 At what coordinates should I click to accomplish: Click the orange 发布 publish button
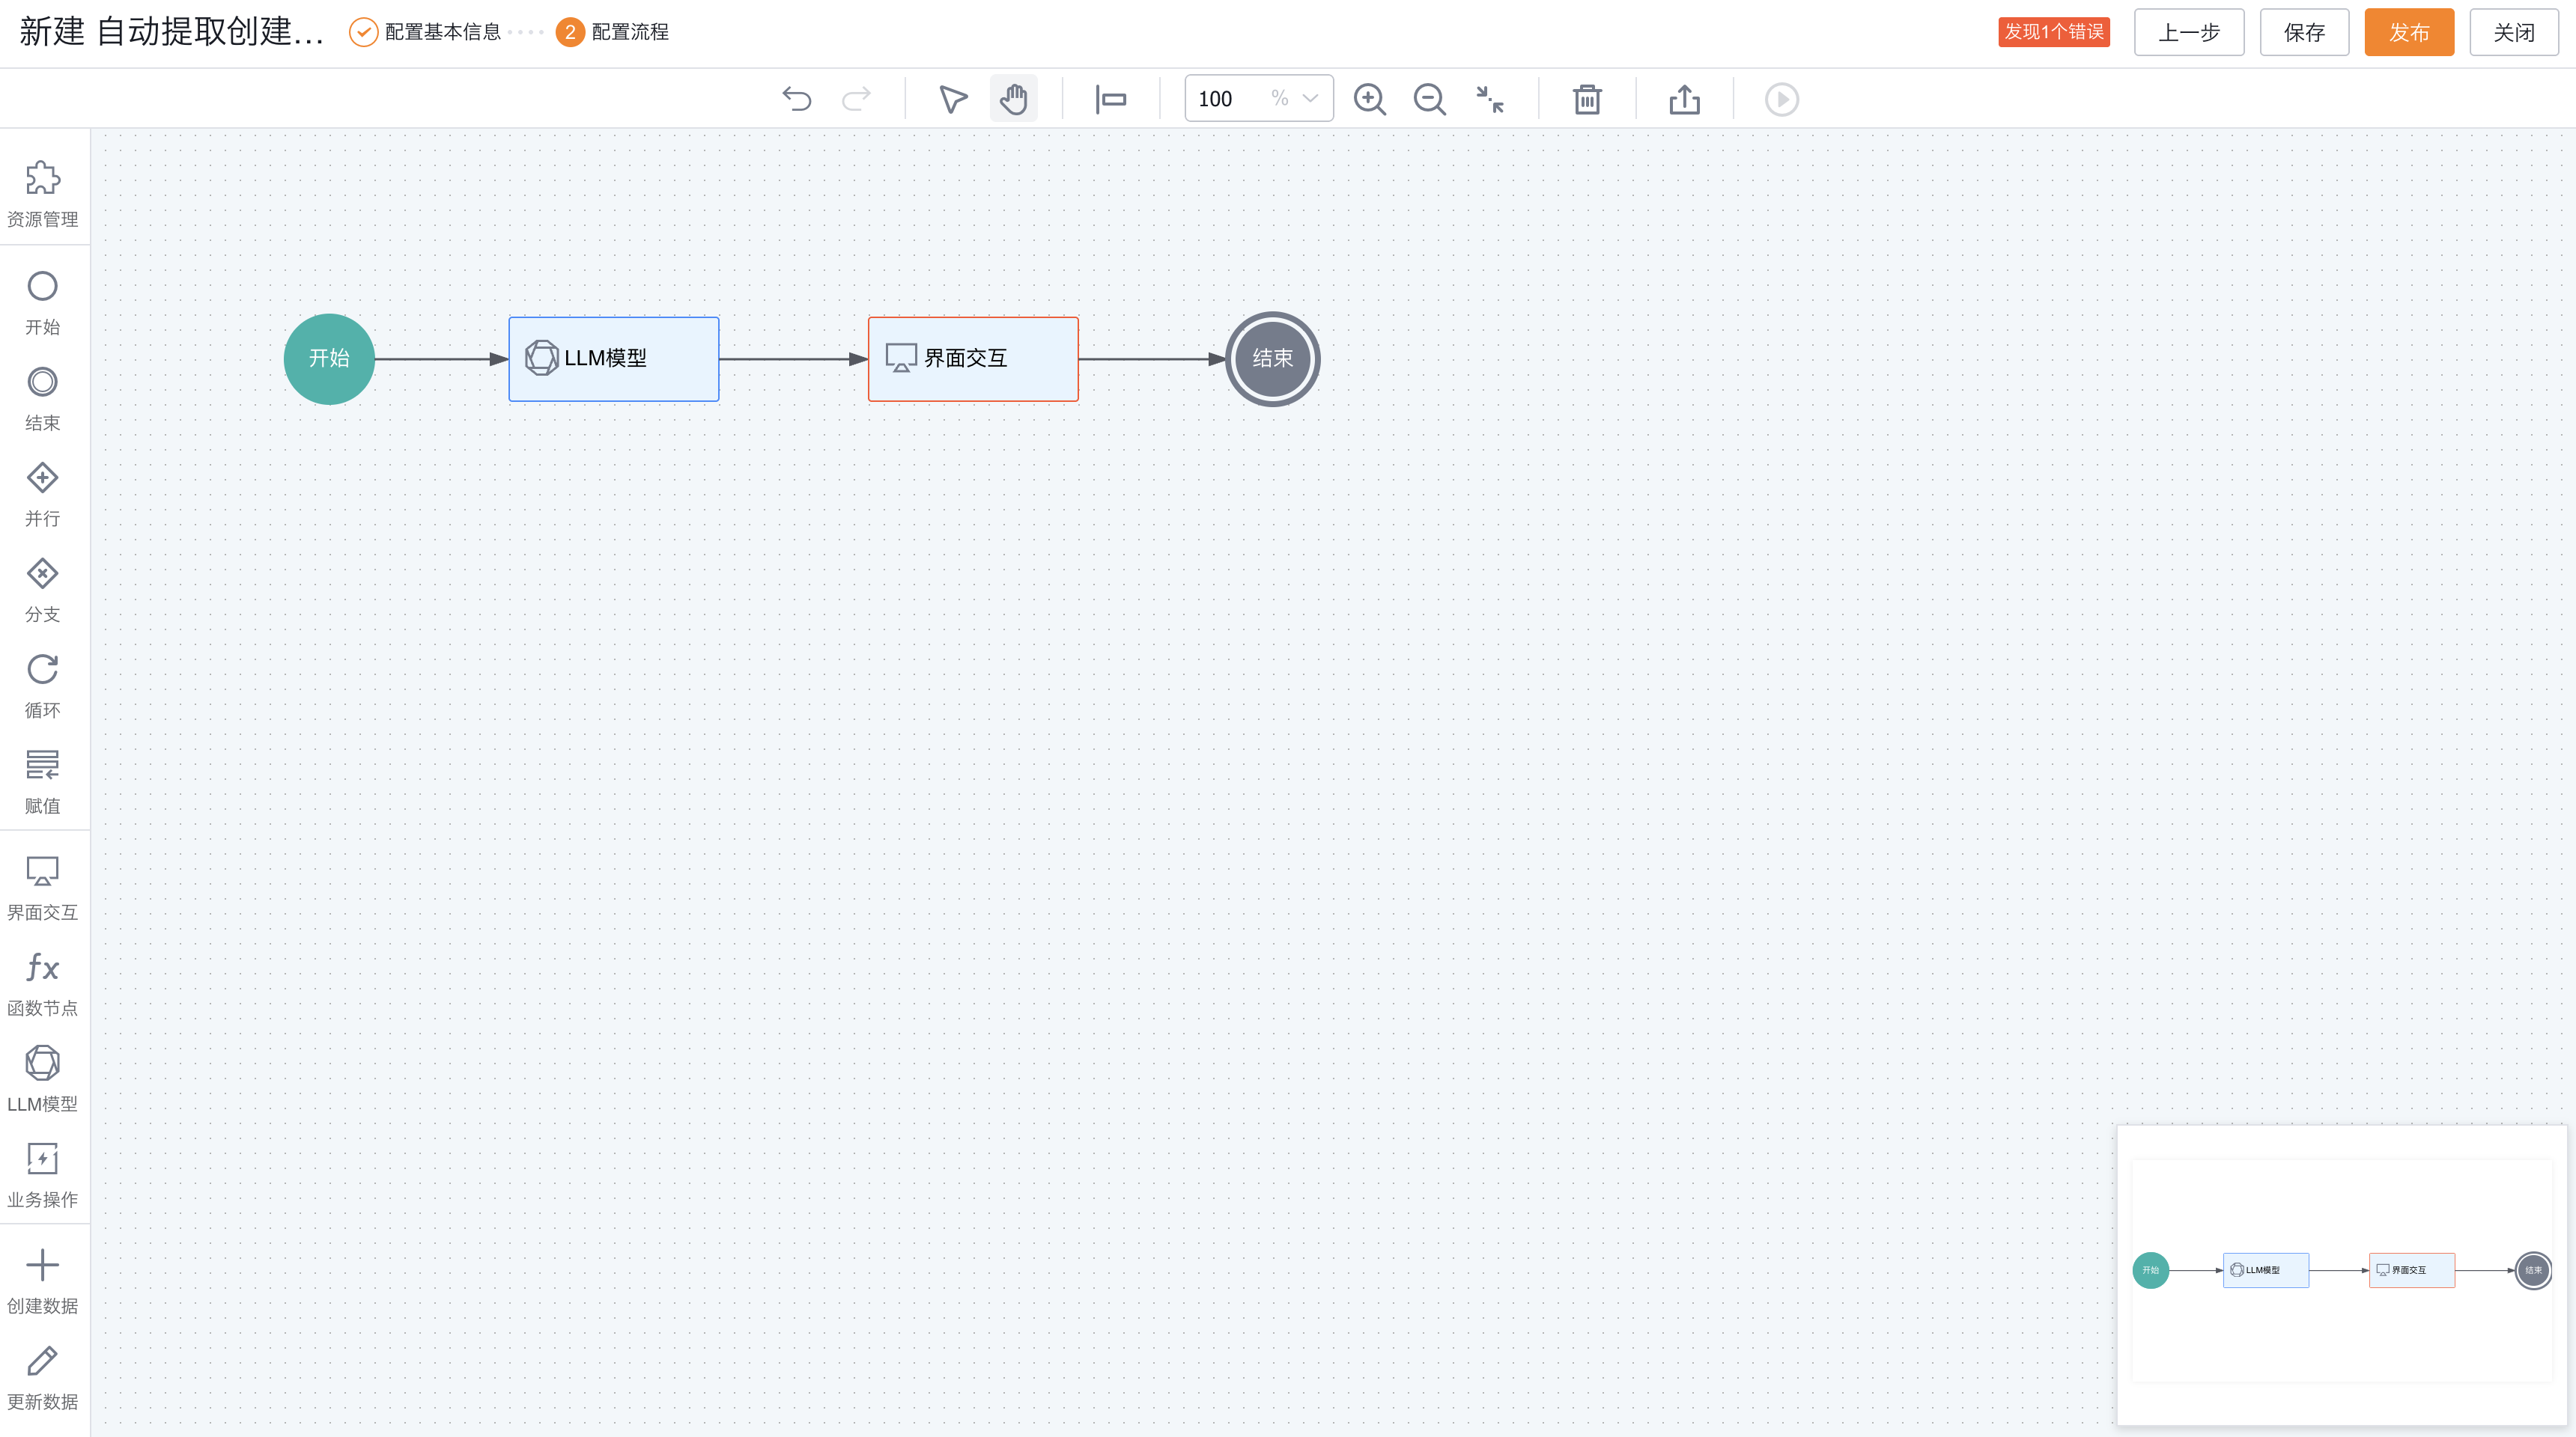pos(2408,32)
